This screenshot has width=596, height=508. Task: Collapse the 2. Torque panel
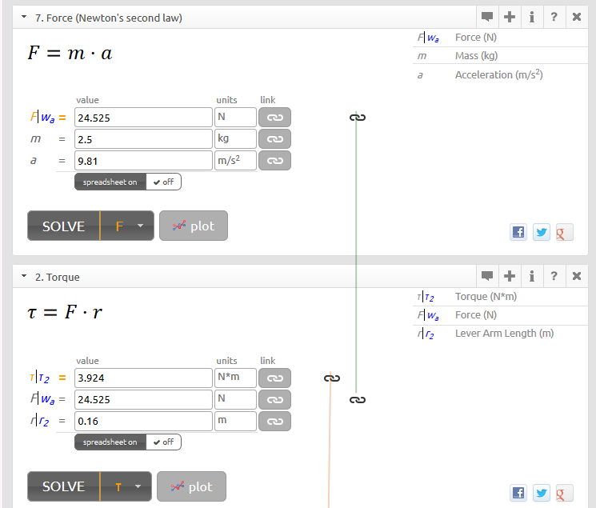point(24,277)
